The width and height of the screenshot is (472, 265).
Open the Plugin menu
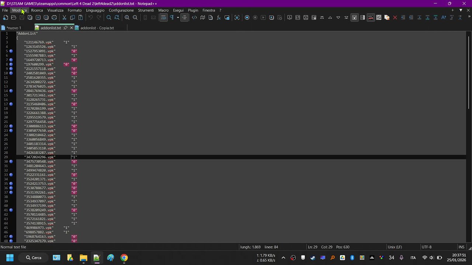[x=193, y=10]
